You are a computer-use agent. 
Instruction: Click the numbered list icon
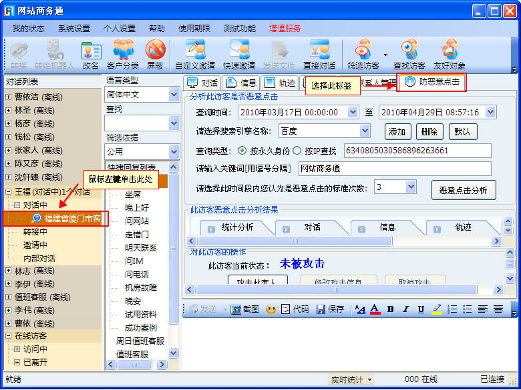[x=452, y=309]
